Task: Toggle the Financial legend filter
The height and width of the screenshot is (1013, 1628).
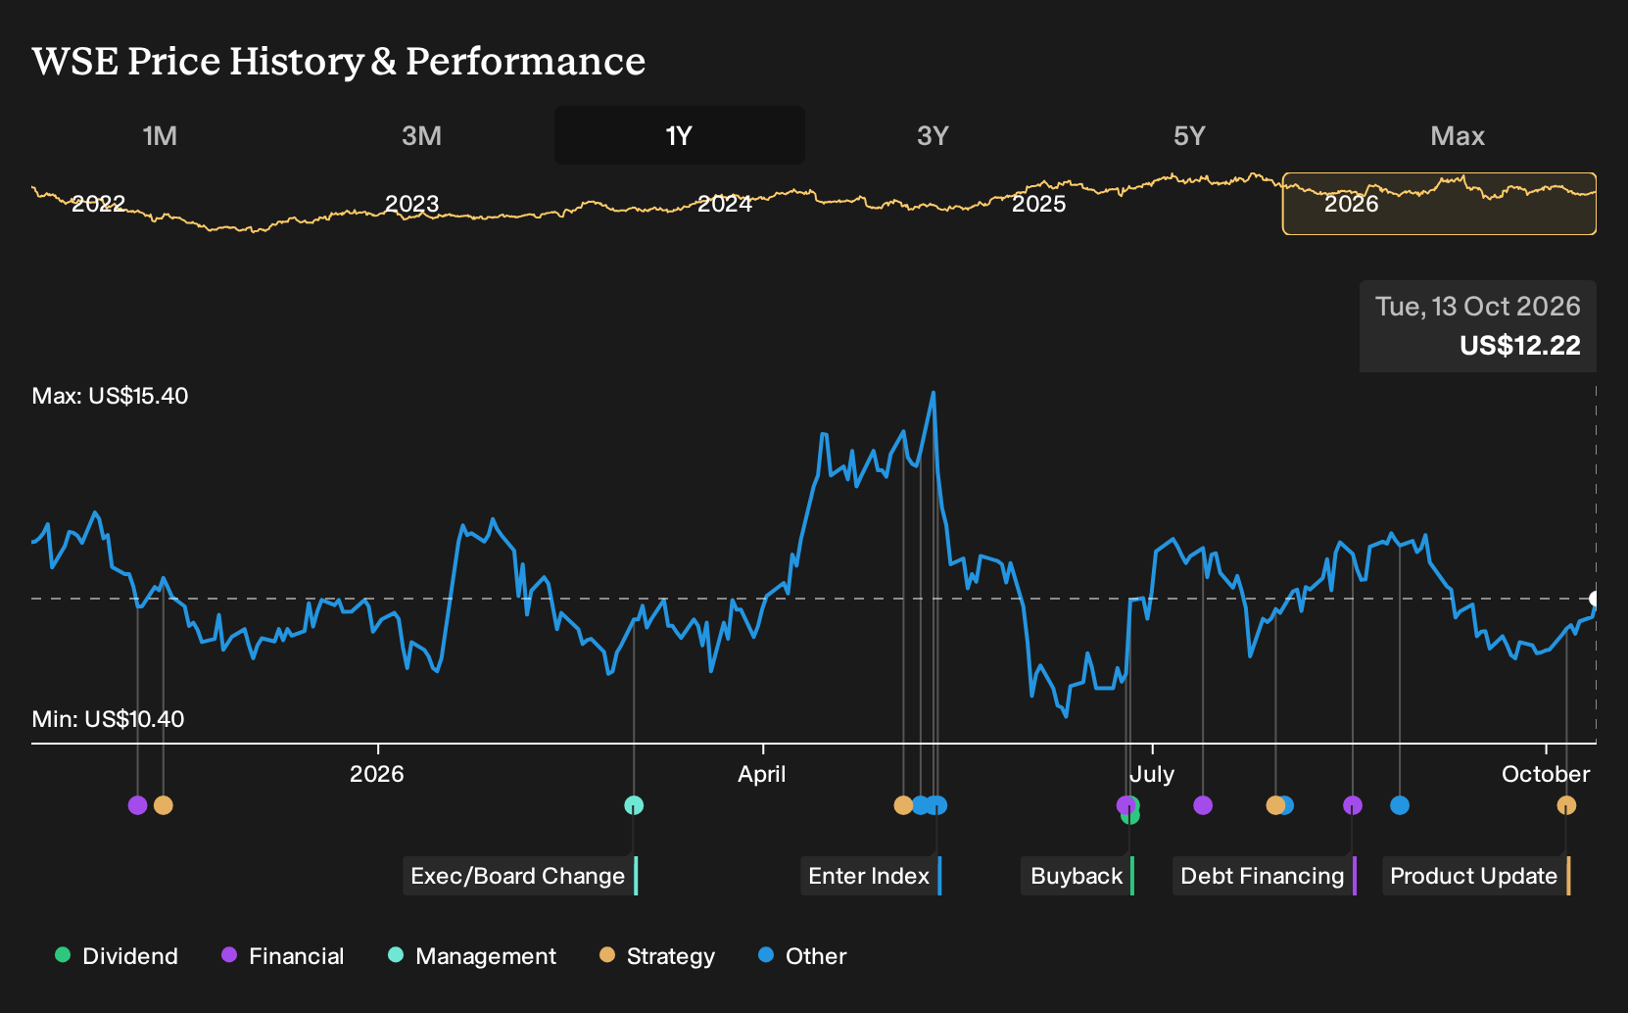Action: point(283,956)
